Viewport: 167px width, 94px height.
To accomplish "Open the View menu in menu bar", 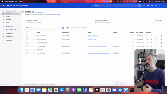I will point(20,1).
